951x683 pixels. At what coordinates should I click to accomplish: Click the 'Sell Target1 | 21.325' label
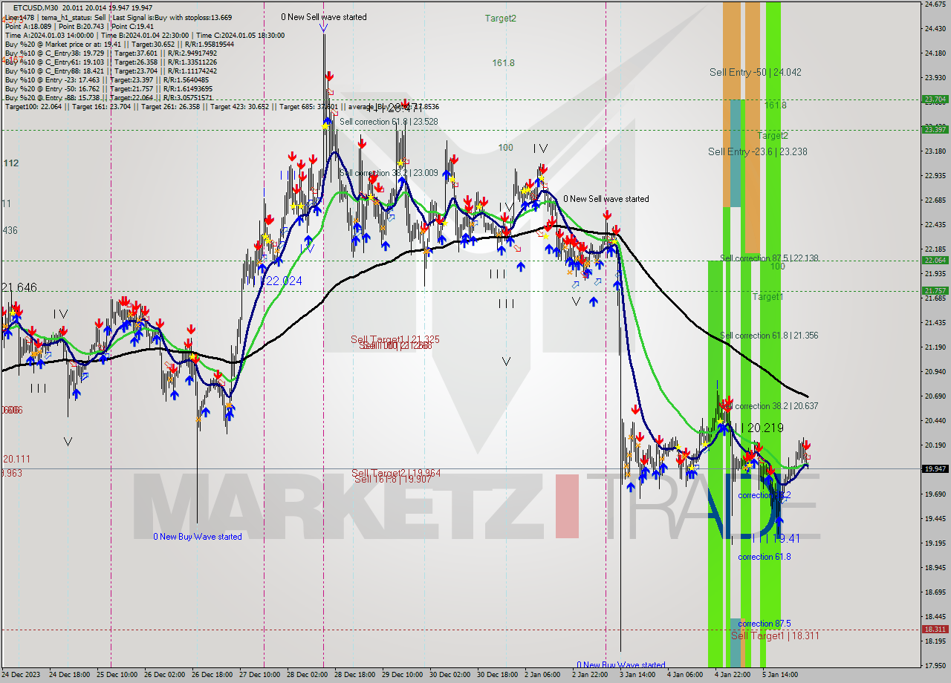[395, 339]
